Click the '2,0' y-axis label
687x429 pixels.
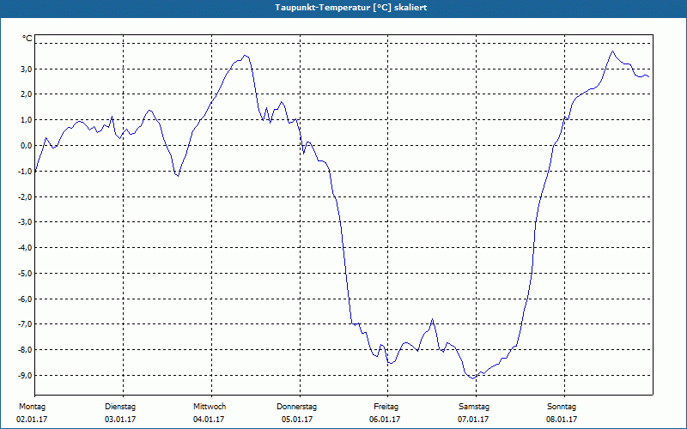click(x=26, y=94)
